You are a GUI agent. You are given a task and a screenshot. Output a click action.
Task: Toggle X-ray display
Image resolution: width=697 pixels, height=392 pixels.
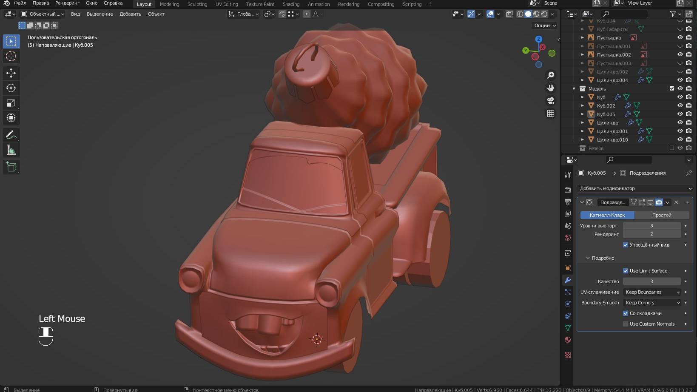click(509, 14)
